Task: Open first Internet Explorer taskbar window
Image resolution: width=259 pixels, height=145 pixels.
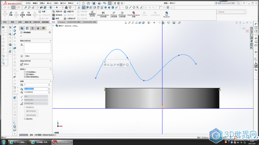Action: click(18, 142)
